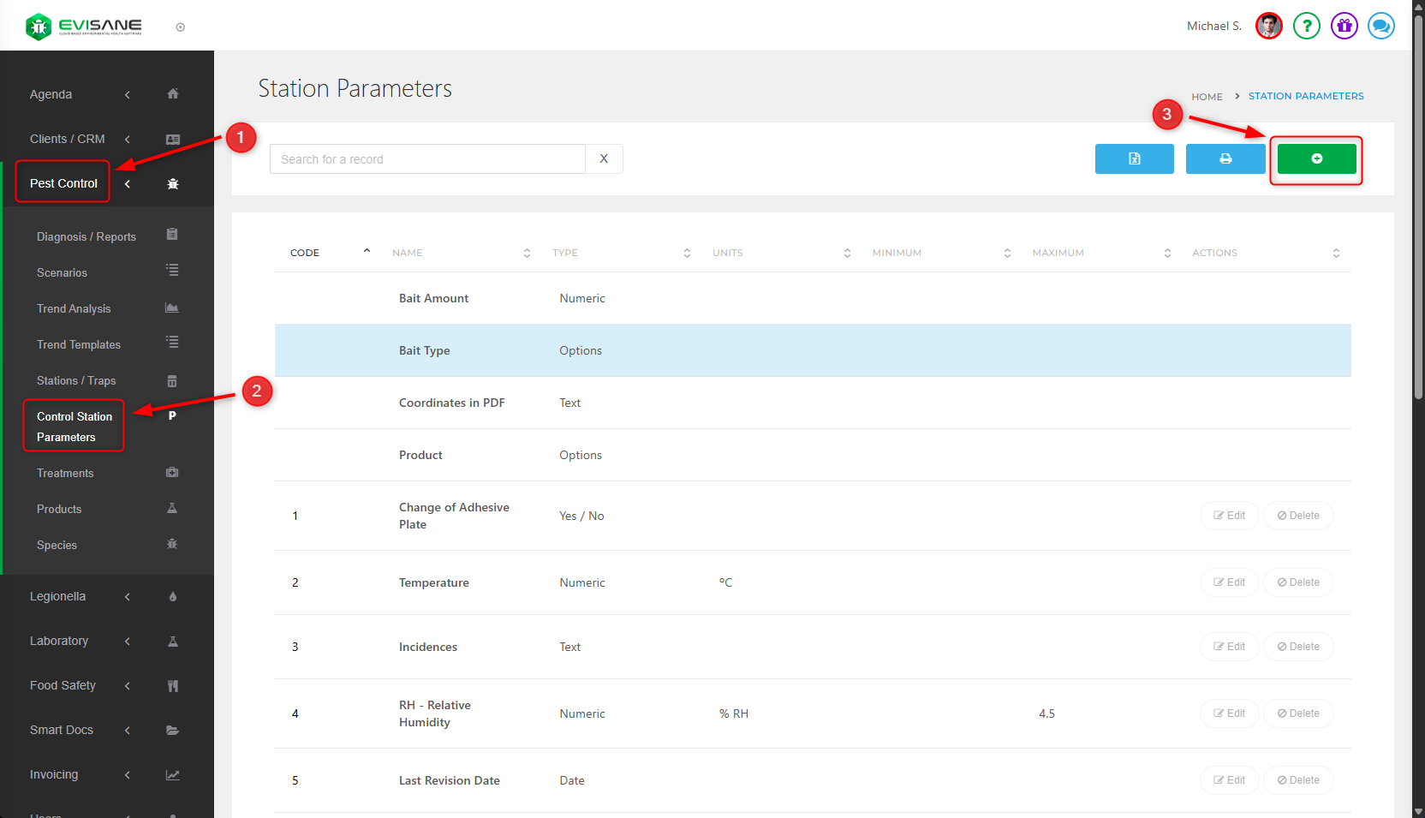Screen dimensions: 1425x818
Task: Sort table by the NAME column
Action: (x=462, y=253)
